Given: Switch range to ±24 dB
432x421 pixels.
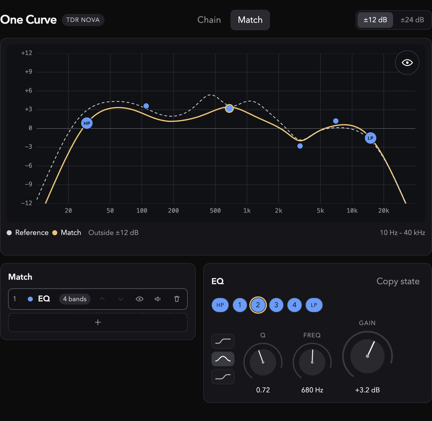Looking at the screenshot, I should pyautogui.click(x=412, y=20).
